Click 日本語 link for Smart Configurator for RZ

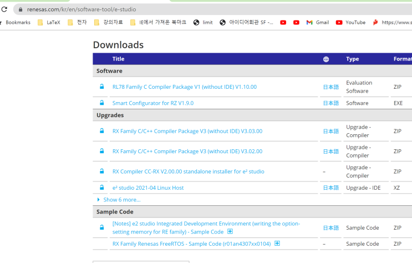[330, 103]
